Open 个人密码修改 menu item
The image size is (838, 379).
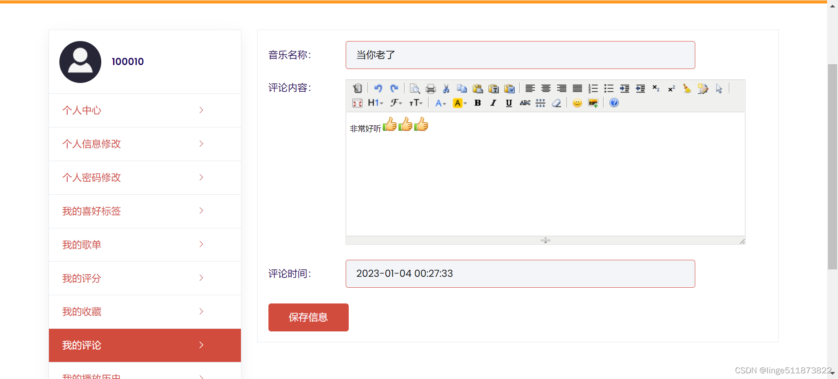pos(145,178)
